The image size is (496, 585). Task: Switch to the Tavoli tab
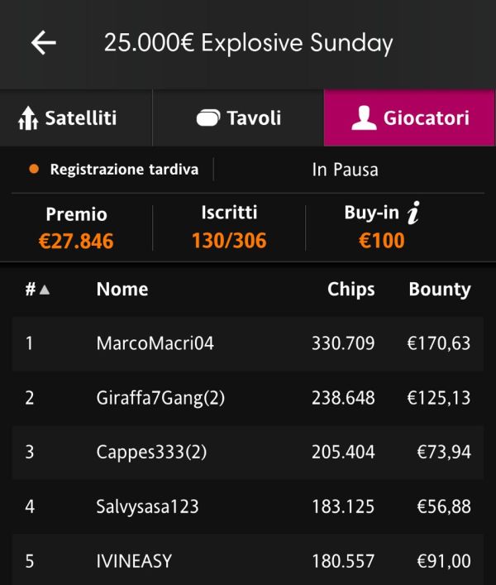pyautogui.click(x=238, y=117)
